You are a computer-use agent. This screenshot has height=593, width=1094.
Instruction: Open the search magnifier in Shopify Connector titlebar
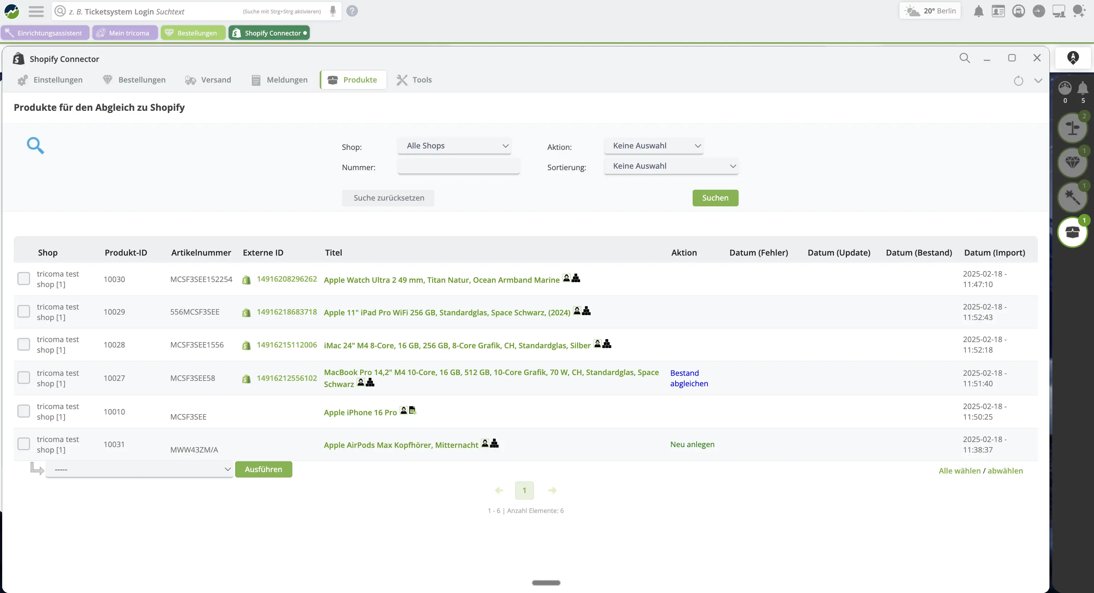coord(964,58)
